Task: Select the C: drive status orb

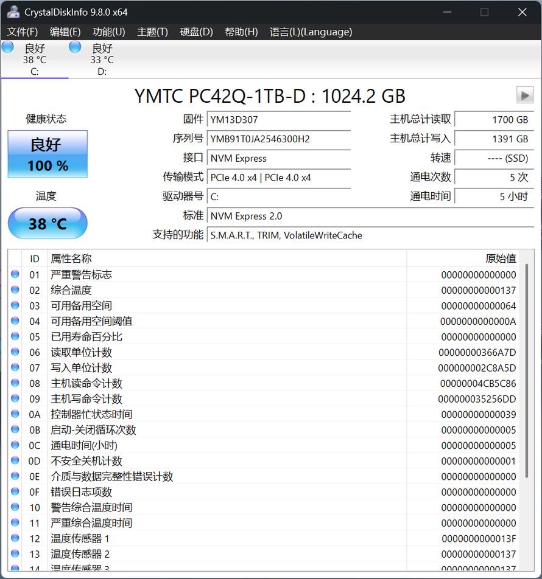Action: (x=8, y=47)
